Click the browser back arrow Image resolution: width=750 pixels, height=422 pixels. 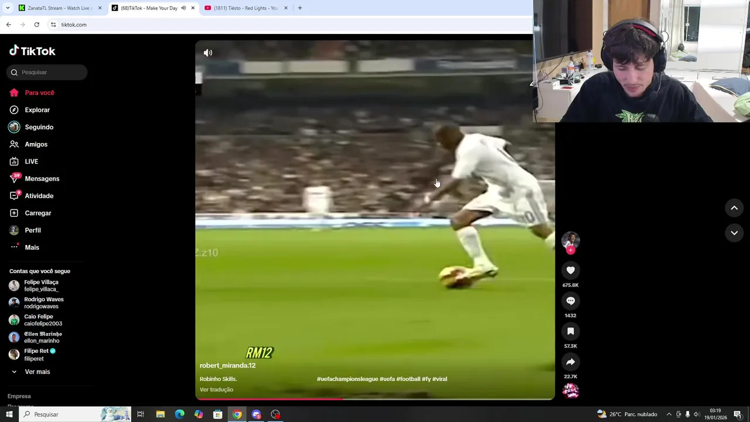coord(8,25)
